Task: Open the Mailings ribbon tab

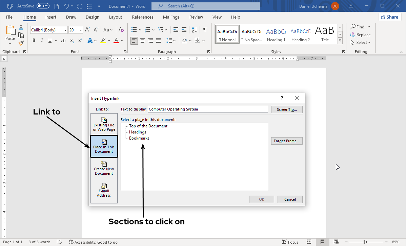Action: (x=171, y=17)
